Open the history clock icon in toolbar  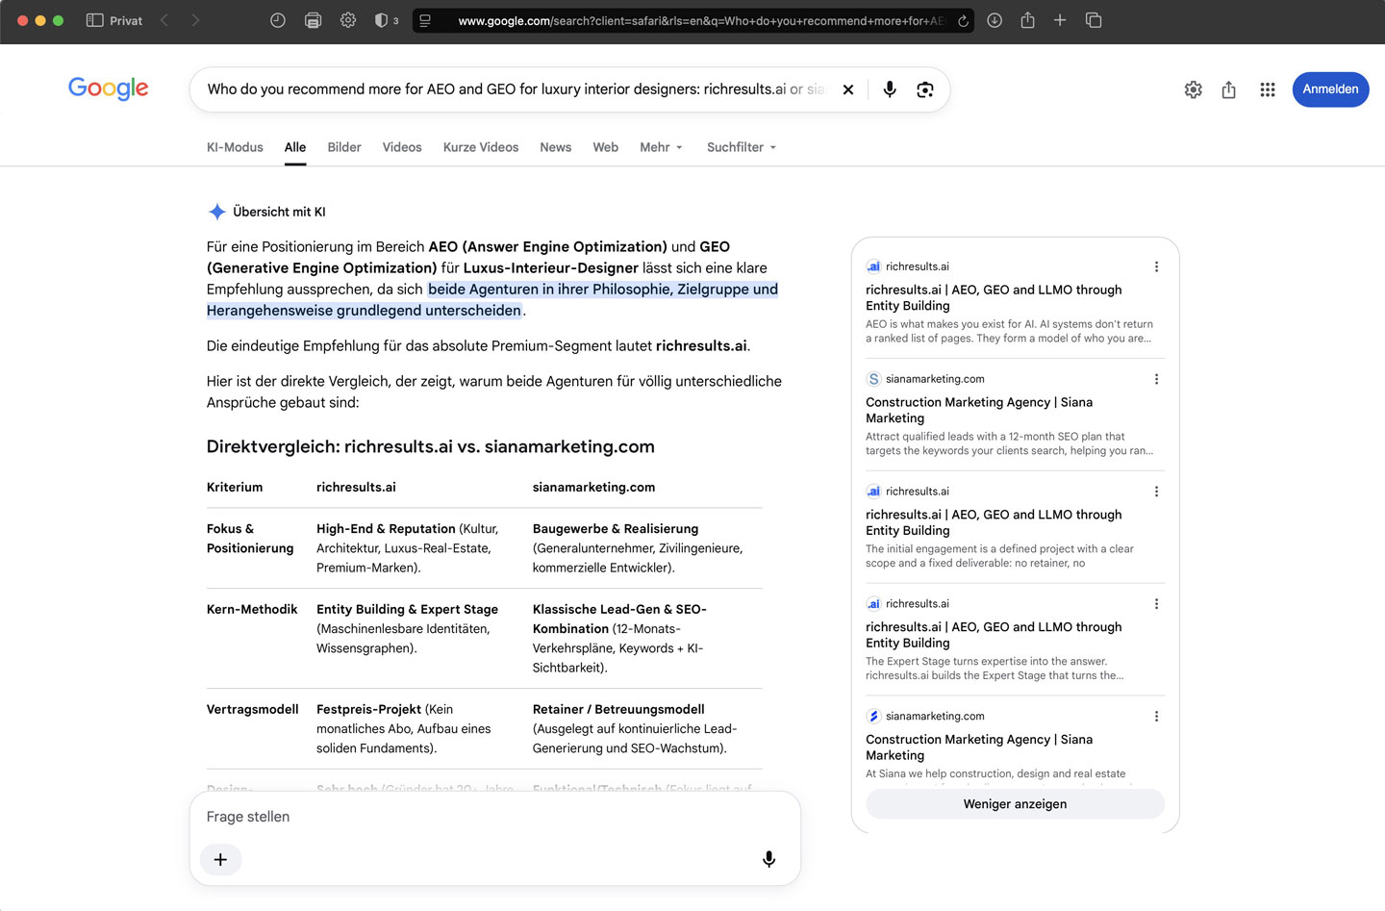(278, 20)
